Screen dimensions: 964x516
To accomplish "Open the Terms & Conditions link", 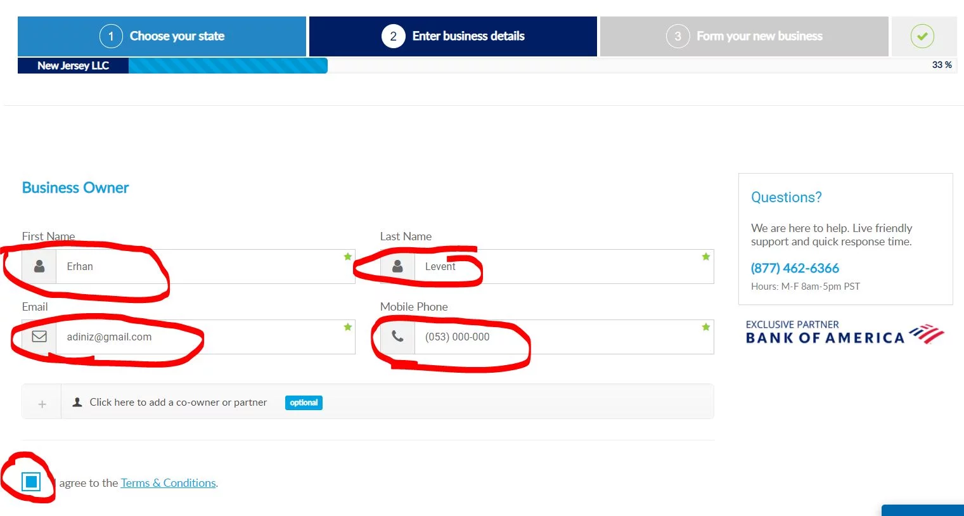I will tap(168, 483).
